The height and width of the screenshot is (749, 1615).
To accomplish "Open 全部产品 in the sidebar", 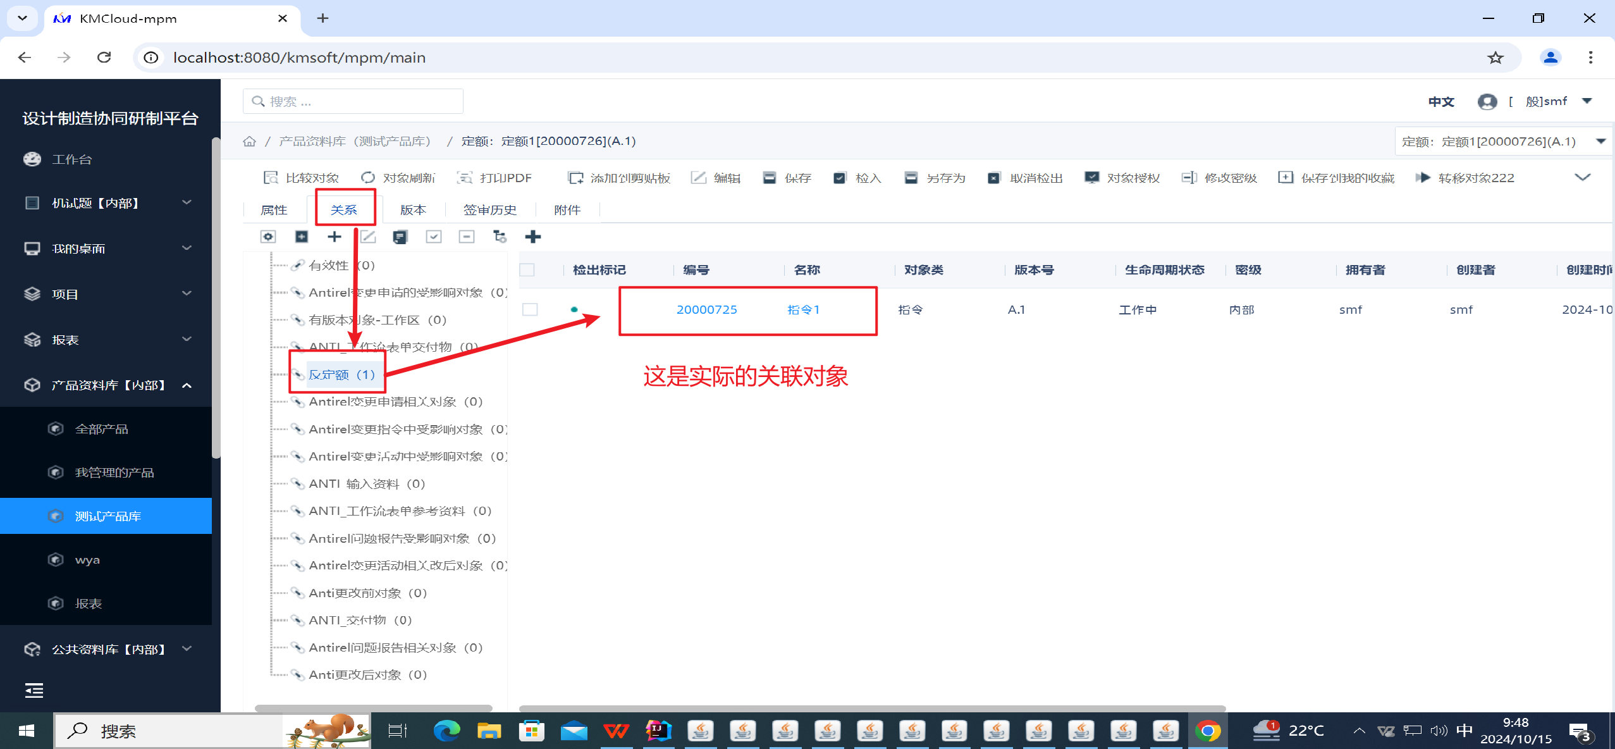I will point(101,429).
